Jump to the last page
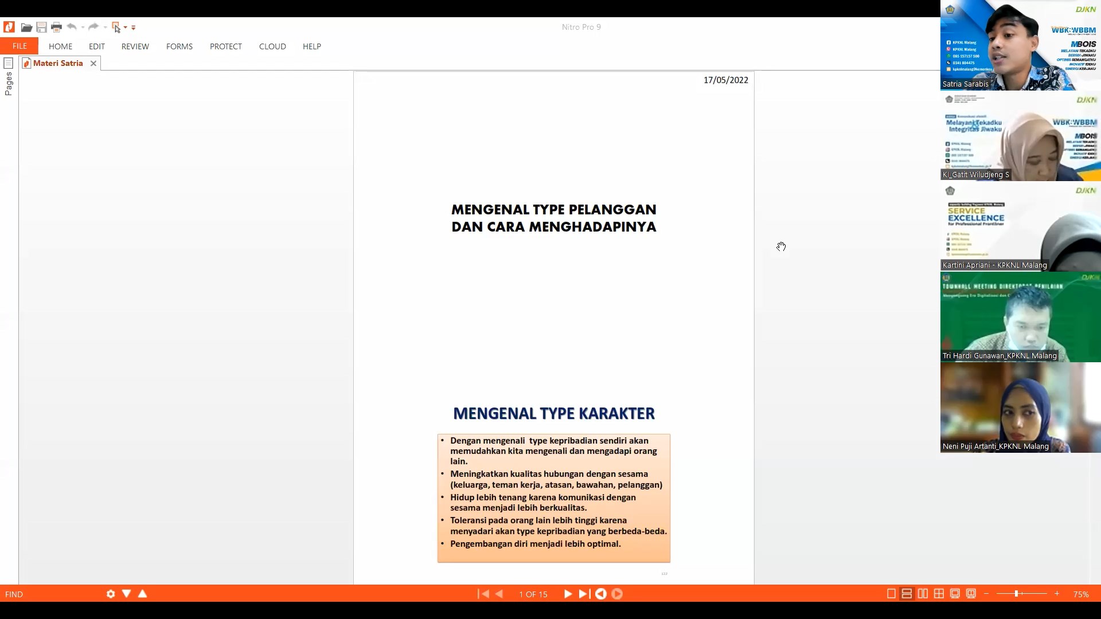This screenshot has height=619, width=1101. click(x=584, y=594)
